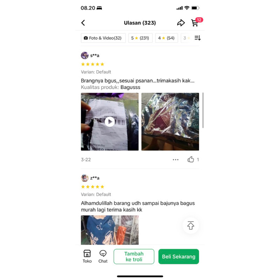280x280 pixels.
Task: Play the unboxing video in s**a's review
Action: click(x=110, y=121)
